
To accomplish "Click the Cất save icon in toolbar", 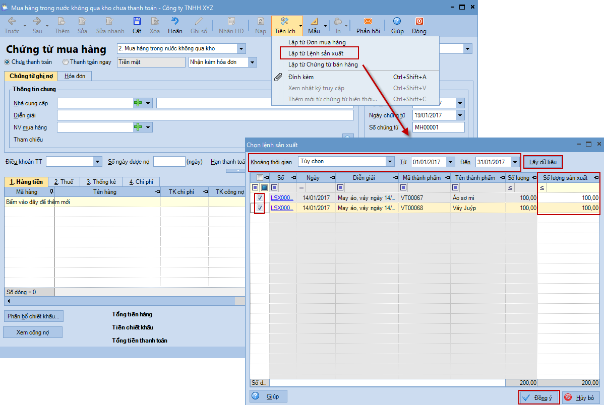I will pos(137,22).
